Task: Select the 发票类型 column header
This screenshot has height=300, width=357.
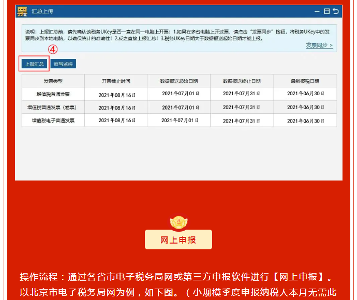Action: pyautogui.click(x=53, y=81)
